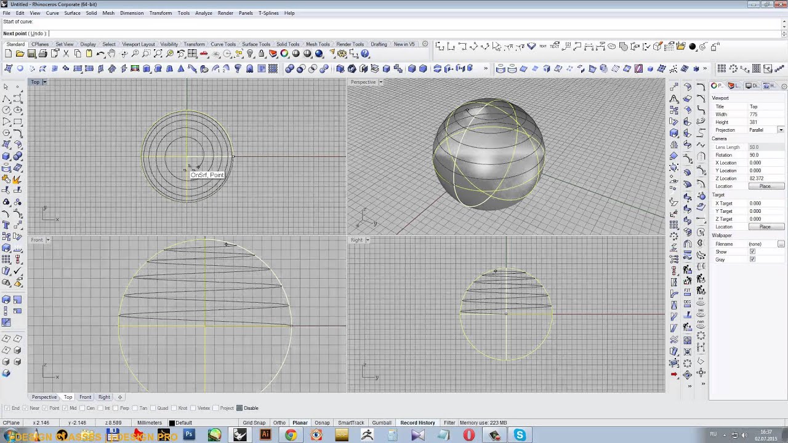788x443 pixels.
Task: Uncheck the Wallpaper Show checkbox
Action: tap(752, 252)
